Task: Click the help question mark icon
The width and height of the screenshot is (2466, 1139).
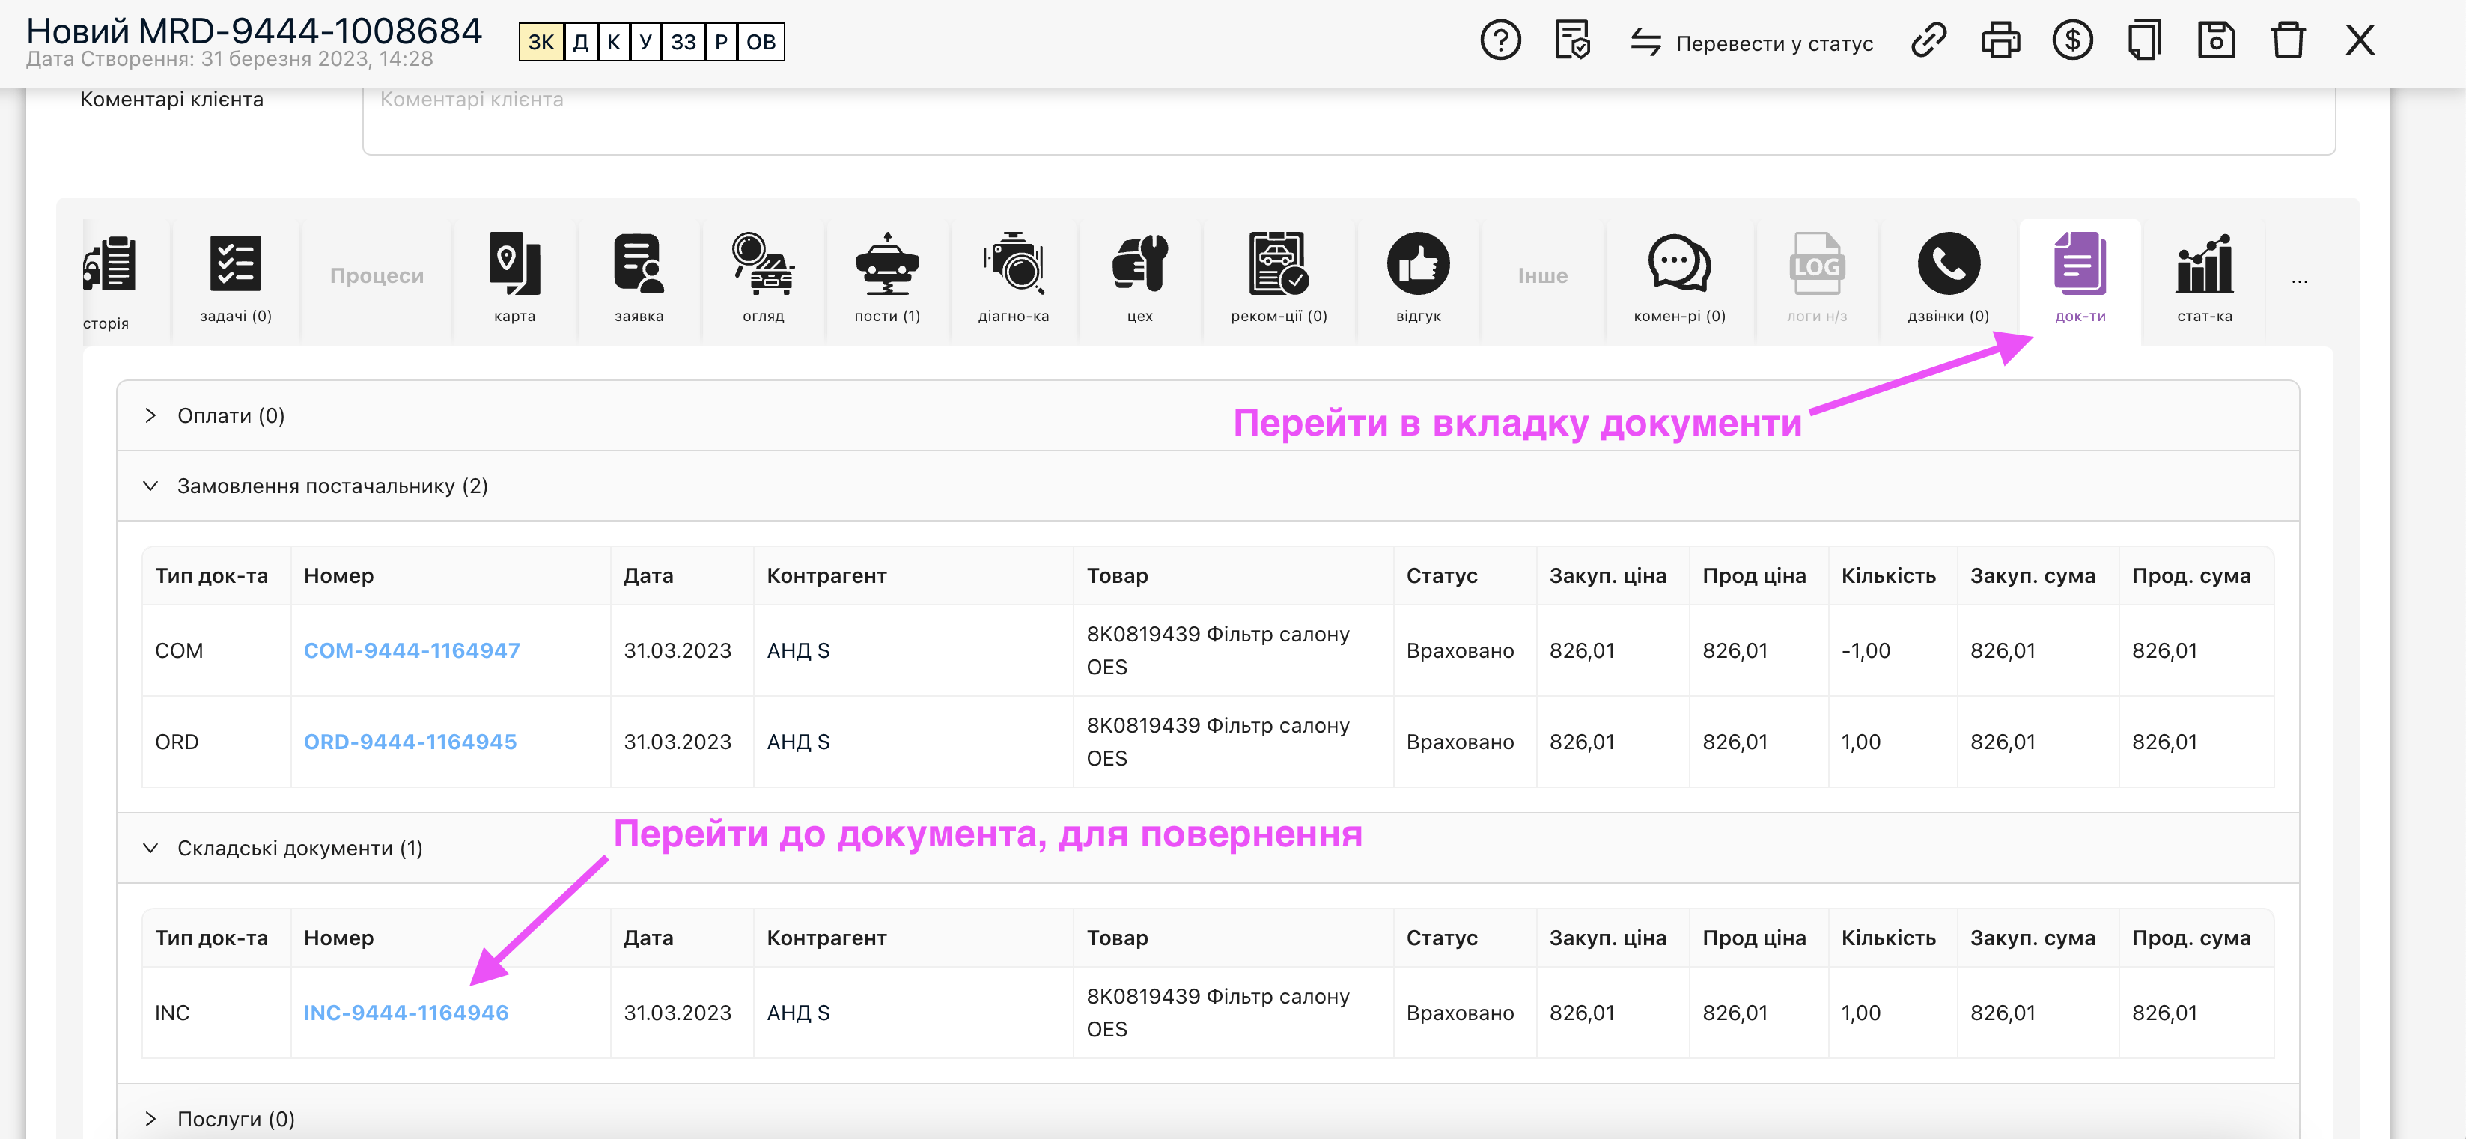Action: coord(1500,41)
